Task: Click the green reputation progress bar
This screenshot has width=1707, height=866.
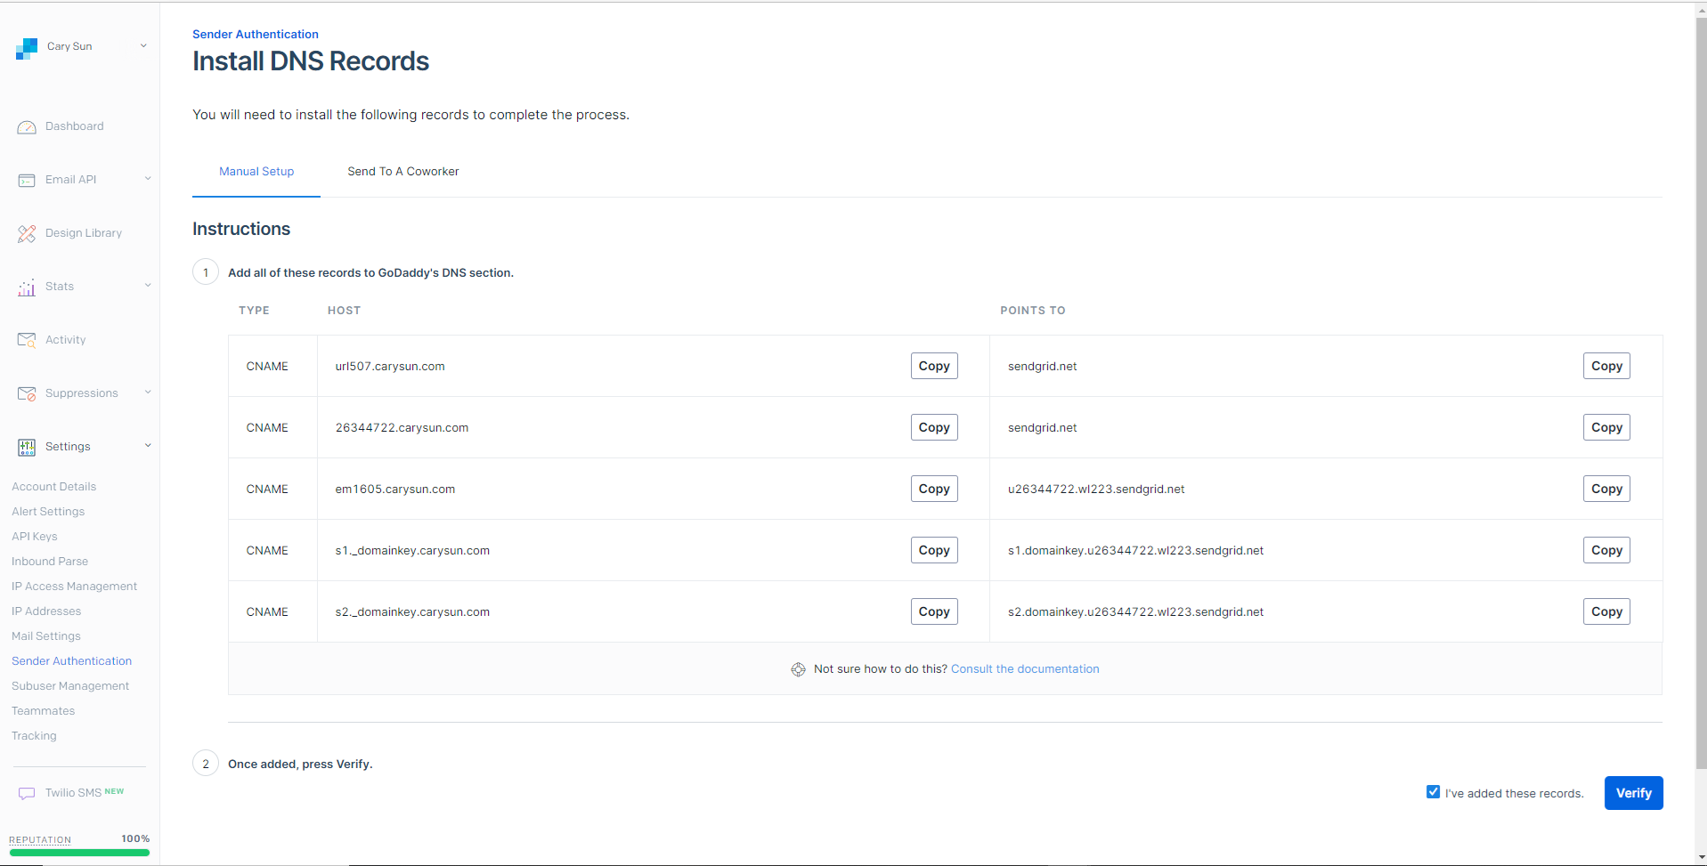Action: pos(79,853)
